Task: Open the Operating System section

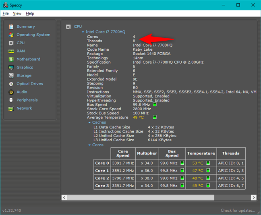Action: pyautogui.click(x=33, y=35)
